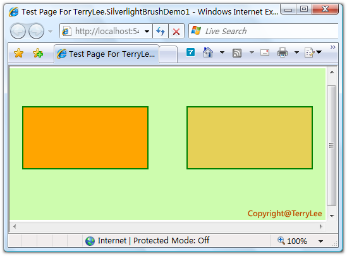Open the Home button dropdown arrow

(x=222, y=52)
